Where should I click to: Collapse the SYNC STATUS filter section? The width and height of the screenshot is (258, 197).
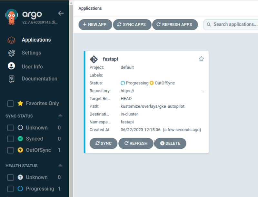coord(60,115)
